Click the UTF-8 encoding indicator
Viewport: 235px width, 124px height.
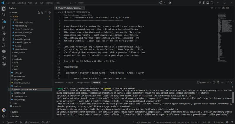click(204, 122)
